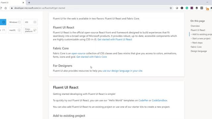Go to the browser home page icon
The height and width of the screenshot is (119, 212).
6,8
